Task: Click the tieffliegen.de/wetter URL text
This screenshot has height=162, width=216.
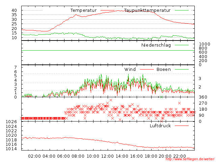Action: click(190, 159)
